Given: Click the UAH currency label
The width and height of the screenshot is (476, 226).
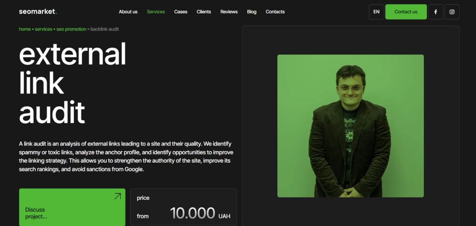Looking at the screenshot, I should pos(225,216).
